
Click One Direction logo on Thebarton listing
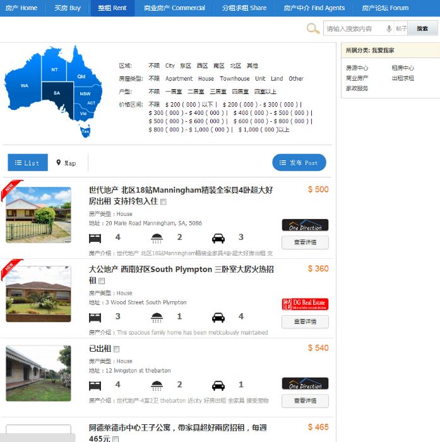point(305,384)
